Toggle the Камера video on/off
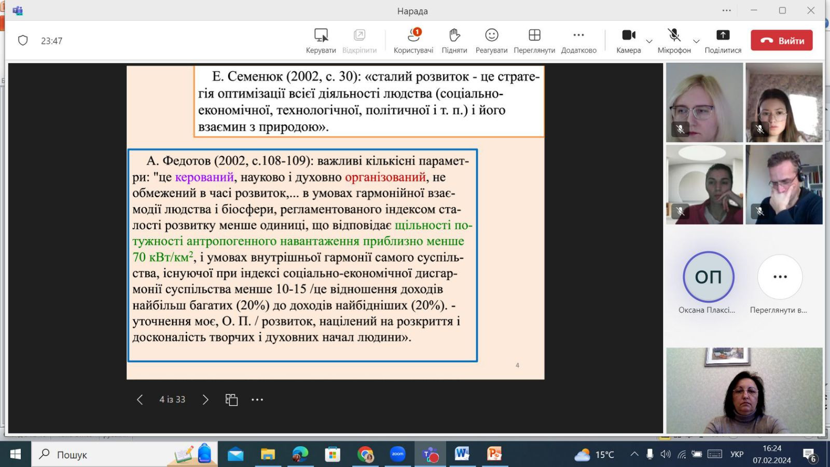Image resolution: width=830 pixels, height=467 pixels. 628,40
